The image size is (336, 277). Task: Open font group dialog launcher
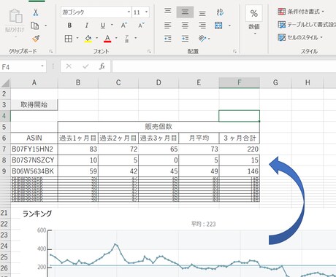[149, 51]
